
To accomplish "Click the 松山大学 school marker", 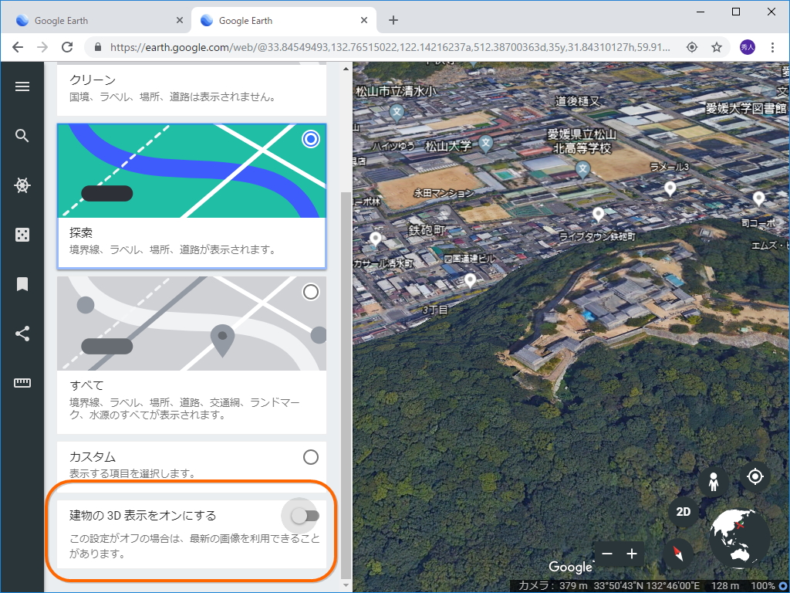I will [x=486, y=144].
